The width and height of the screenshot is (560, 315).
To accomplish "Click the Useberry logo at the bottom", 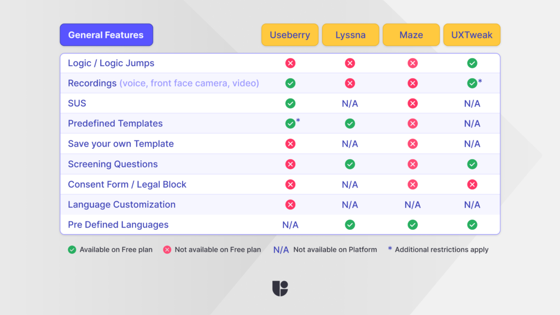I will click(281, 288).
